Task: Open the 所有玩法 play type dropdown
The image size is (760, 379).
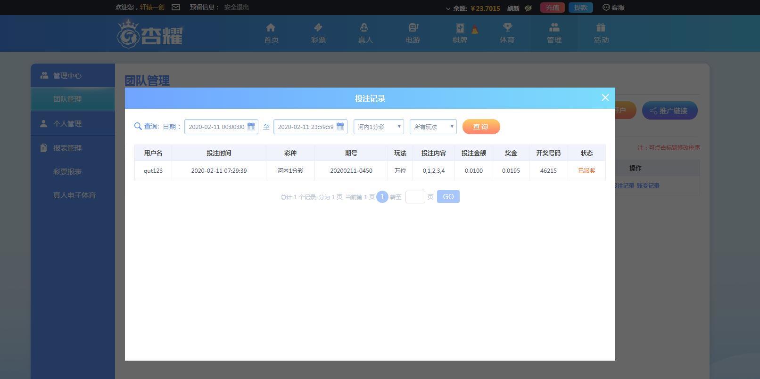Action: click(x=433, y=127)
